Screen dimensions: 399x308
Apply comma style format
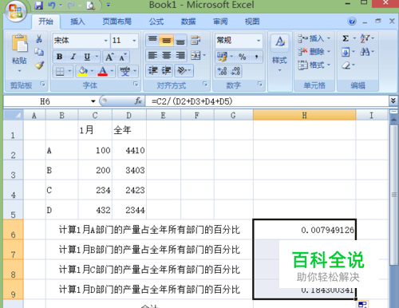coord(256,57)
